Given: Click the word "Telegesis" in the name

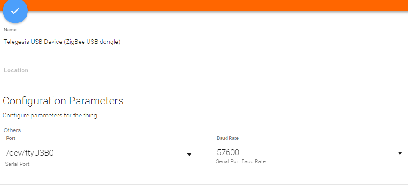Looking at the screenshot, I should click(16, 42).
